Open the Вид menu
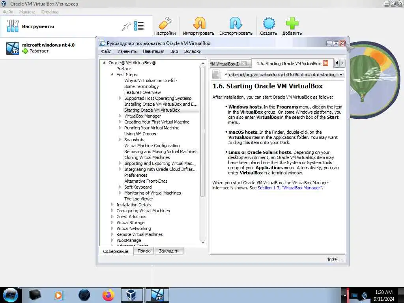The image size is (404, 303). (x=174, y=51)
